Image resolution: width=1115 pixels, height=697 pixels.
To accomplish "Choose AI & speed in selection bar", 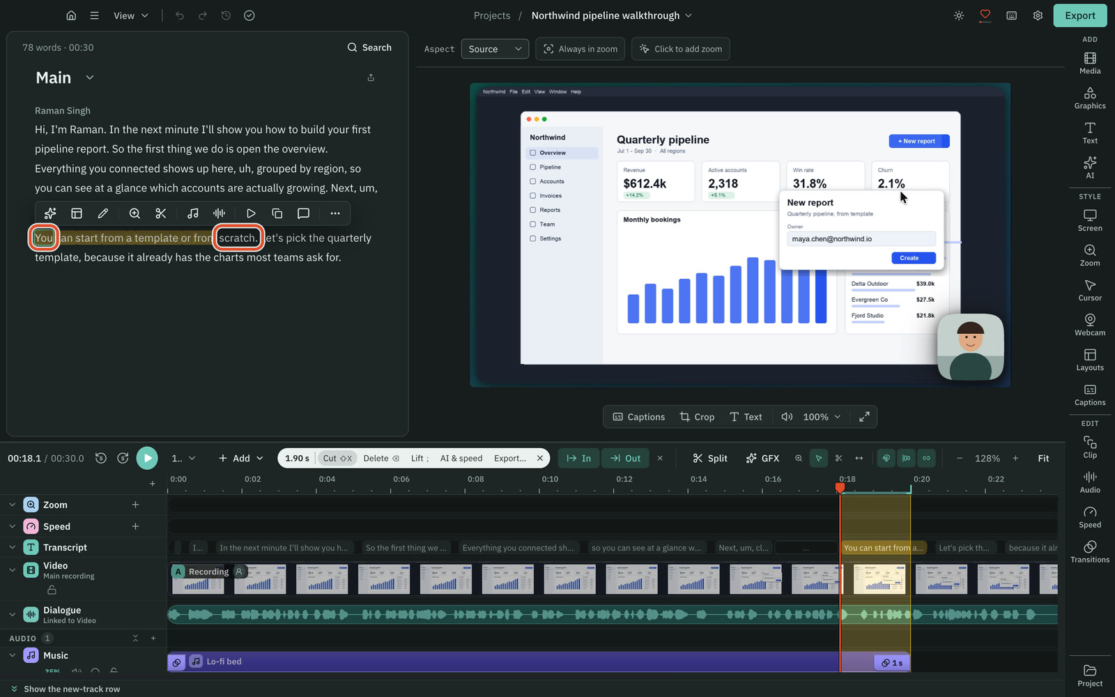I will (x=461, y=458).
